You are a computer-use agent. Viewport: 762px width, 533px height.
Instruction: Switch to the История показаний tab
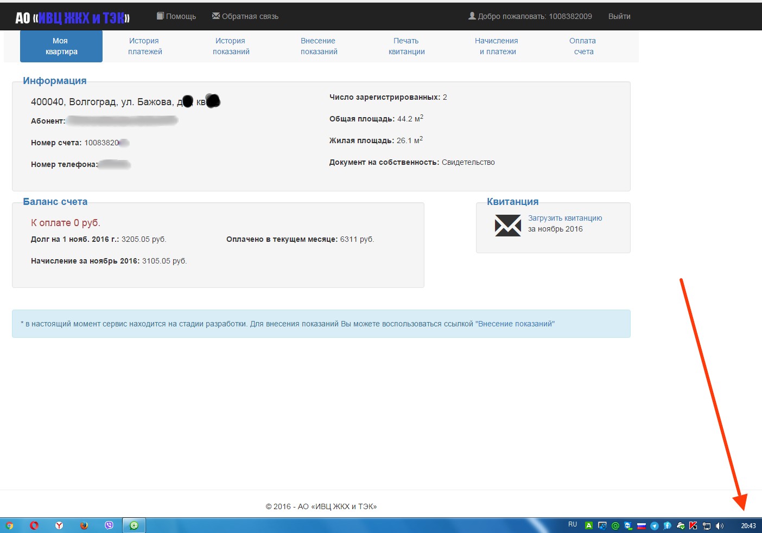pyautogui.click(x=231, y=46)
